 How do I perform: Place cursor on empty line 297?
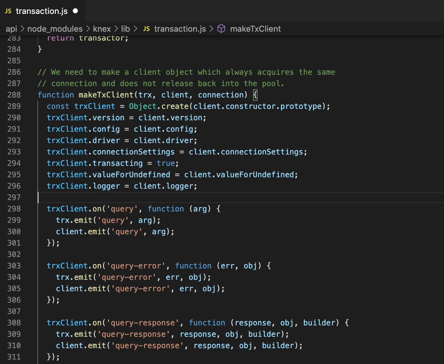click(241, 198)
